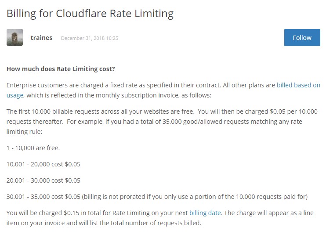326x234 pixels.
Task: Click the "billing is not prorated" parenthetical note
Action: (196, 197)
